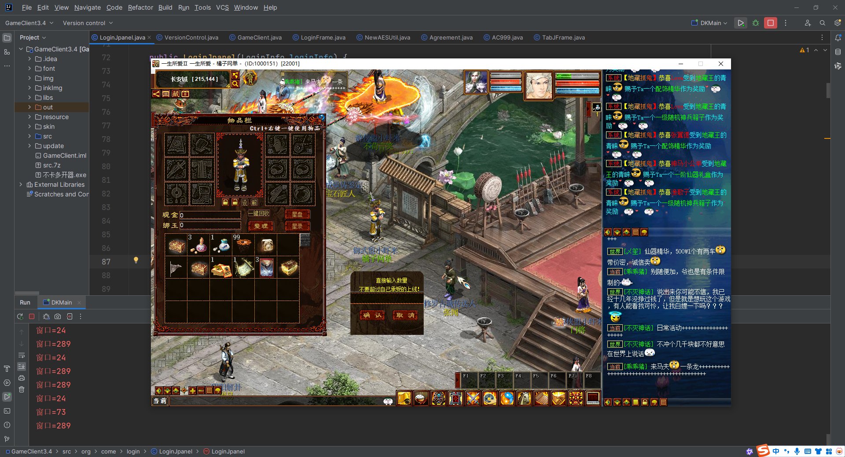Click the show intention actions lightbulb at line 87
845x457 pixels.
coord(136,260)
